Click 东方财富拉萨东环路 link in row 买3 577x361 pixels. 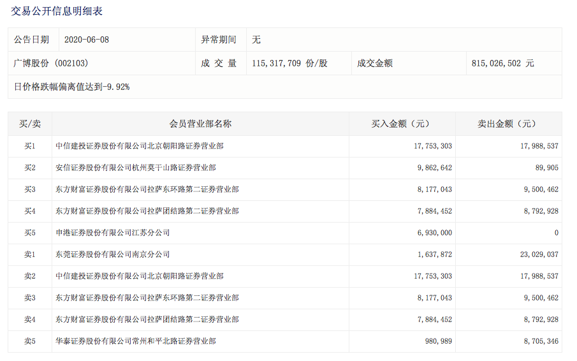(x=147, y=189)
